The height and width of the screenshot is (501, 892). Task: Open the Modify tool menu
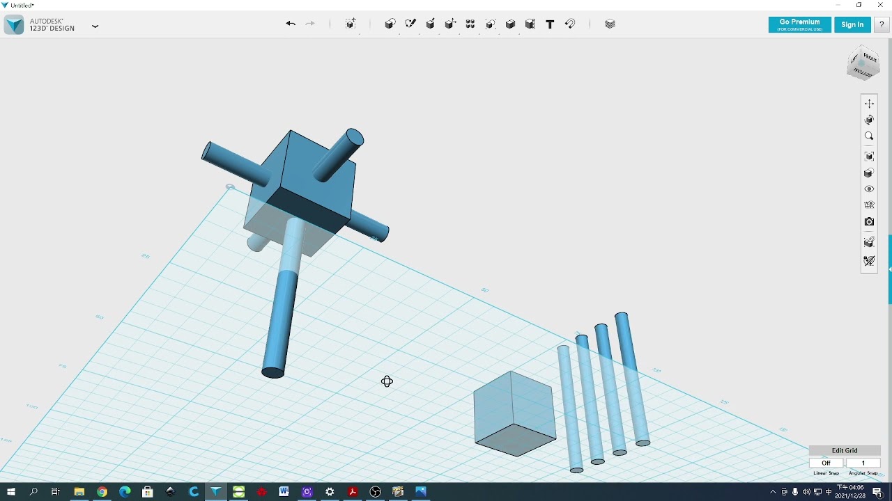click(450, 24)
